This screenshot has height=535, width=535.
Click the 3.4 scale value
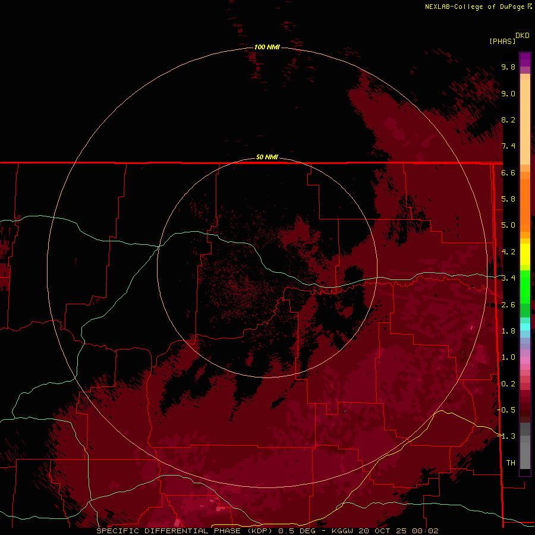(x=508, y=278)
